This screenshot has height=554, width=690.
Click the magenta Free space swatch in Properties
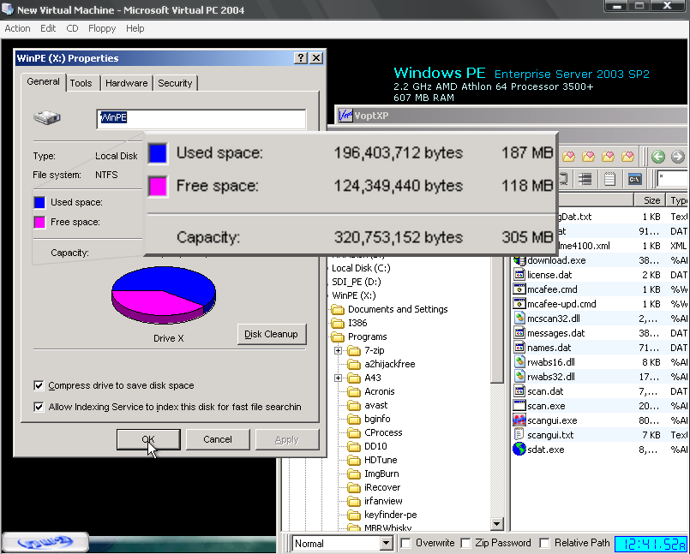pos(39,222)
